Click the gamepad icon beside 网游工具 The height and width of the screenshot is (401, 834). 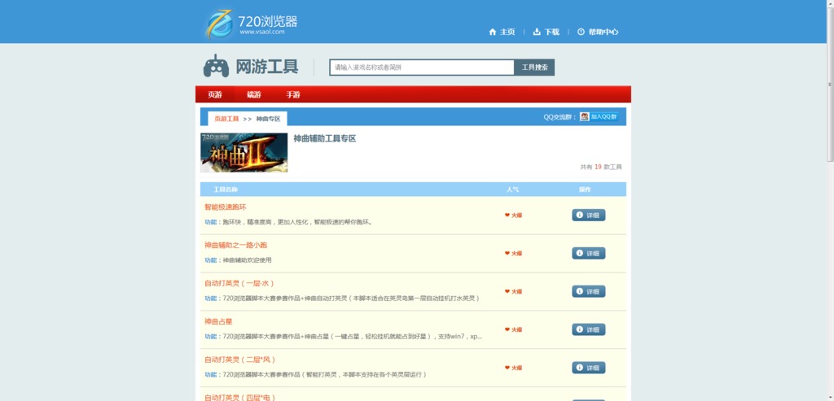coord(216,67)
